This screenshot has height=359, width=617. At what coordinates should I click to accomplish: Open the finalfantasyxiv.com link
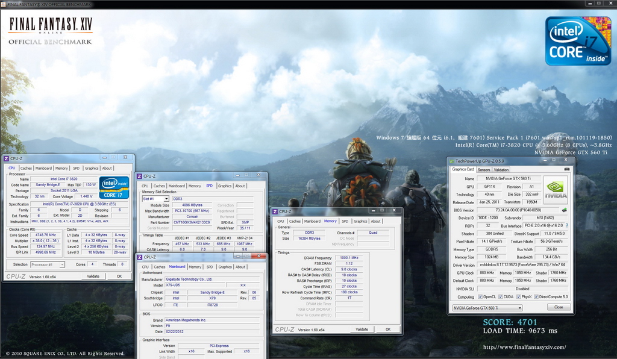(x=525, y=347)
